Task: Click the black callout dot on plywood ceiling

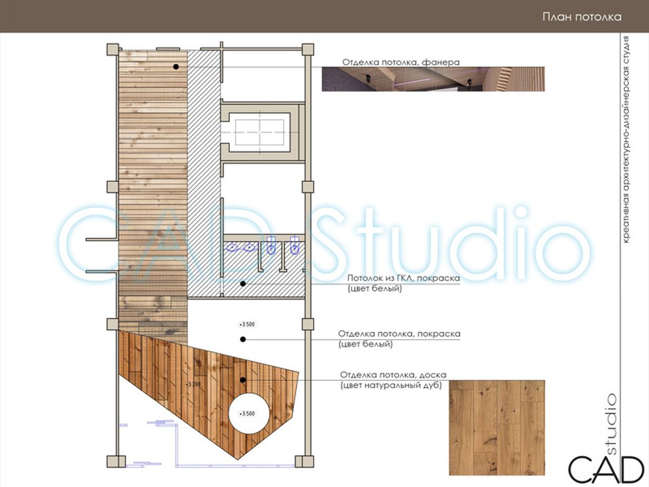Action: coord(176,67)
